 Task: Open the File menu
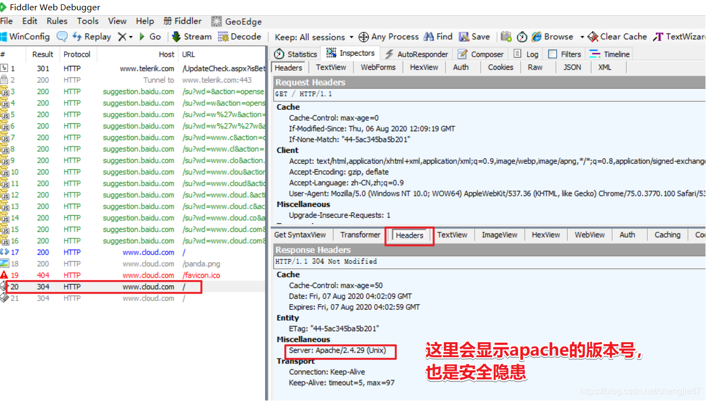tap(6, 21)
